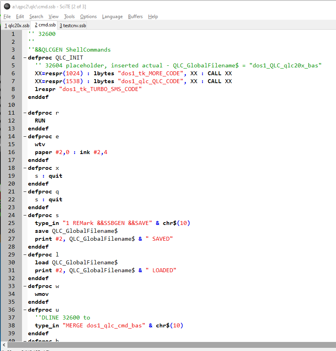The width and height of the screenshot is (336, 351).
Task: Click the " SAVED" string on line 27
Action: [x=159, y=239]
